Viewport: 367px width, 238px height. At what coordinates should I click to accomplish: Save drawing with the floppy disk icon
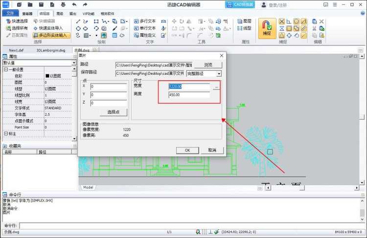[x=41, y=4]
